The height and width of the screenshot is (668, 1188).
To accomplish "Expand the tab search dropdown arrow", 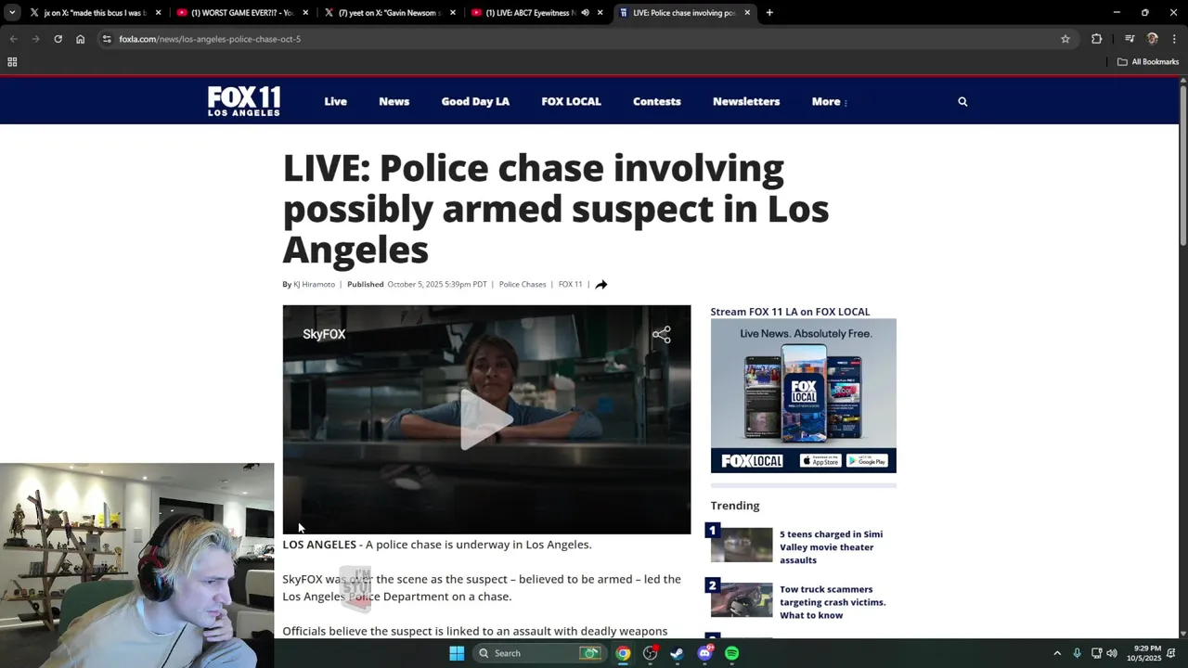I will click(12, 13).
